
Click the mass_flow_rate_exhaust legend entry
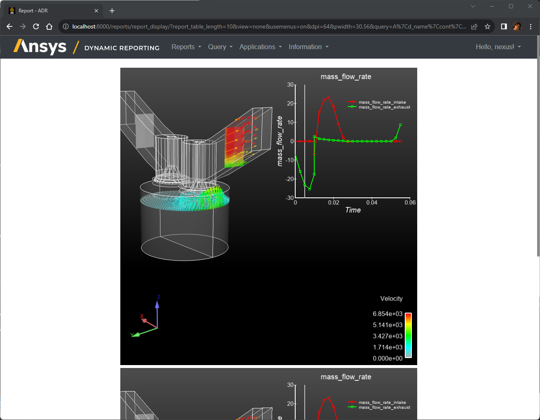(x=379, y=107)
